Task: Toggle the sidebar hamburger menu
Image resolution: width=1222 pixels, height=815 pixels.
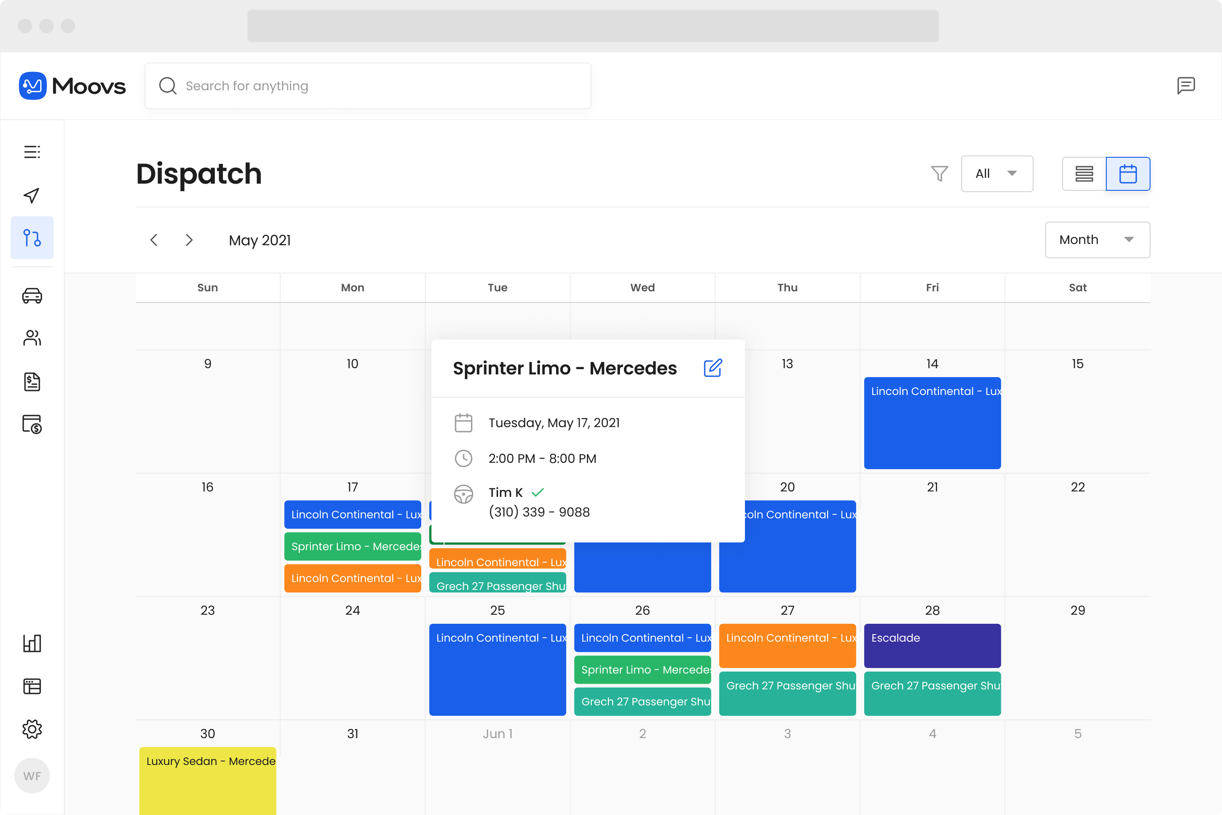Action: coord(32,152)
